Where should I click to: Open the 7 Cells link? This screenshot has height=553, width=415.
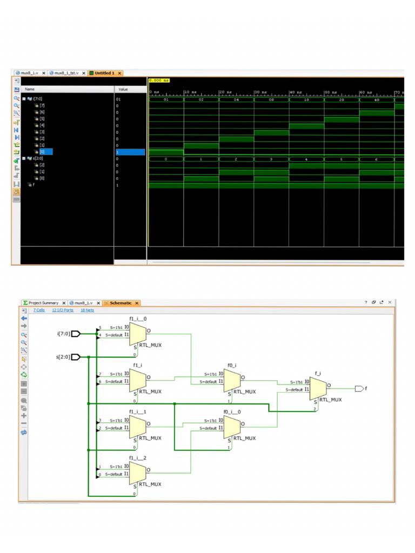39,311
